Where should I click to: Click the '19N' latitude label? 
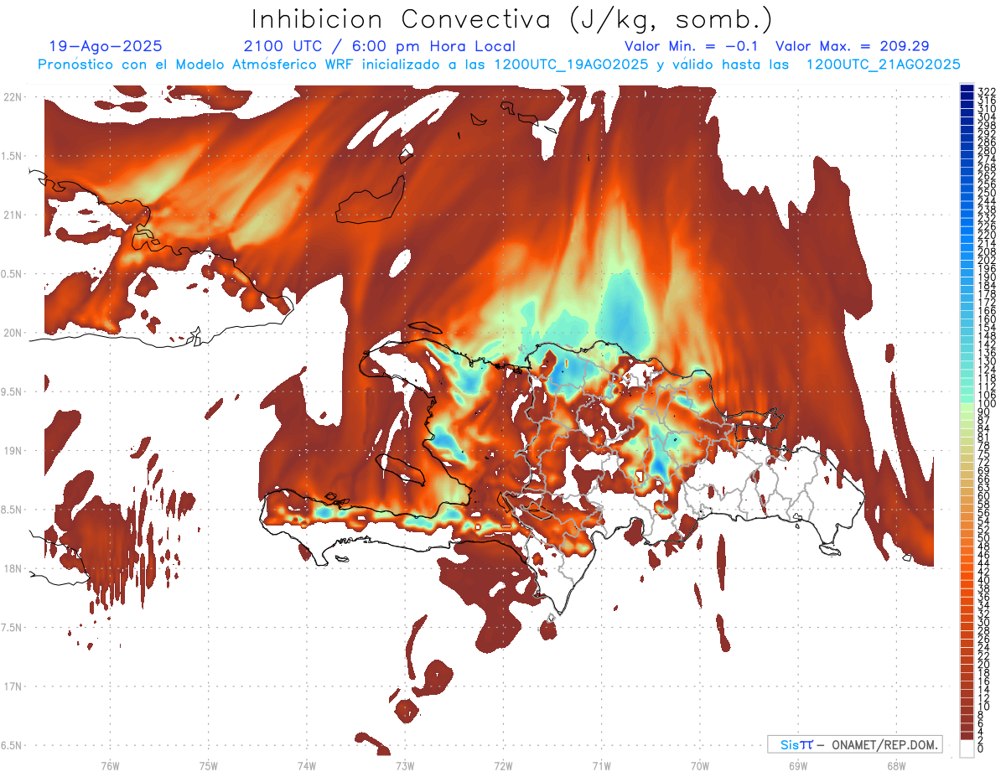pos(13,451)
